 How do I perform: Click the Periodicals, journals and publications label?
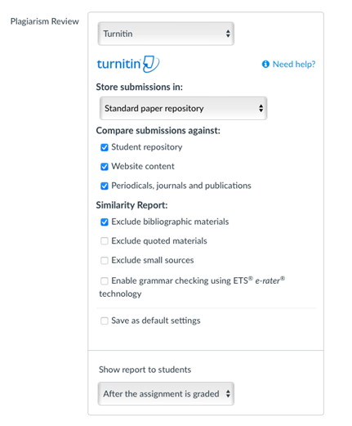(181, 186)
